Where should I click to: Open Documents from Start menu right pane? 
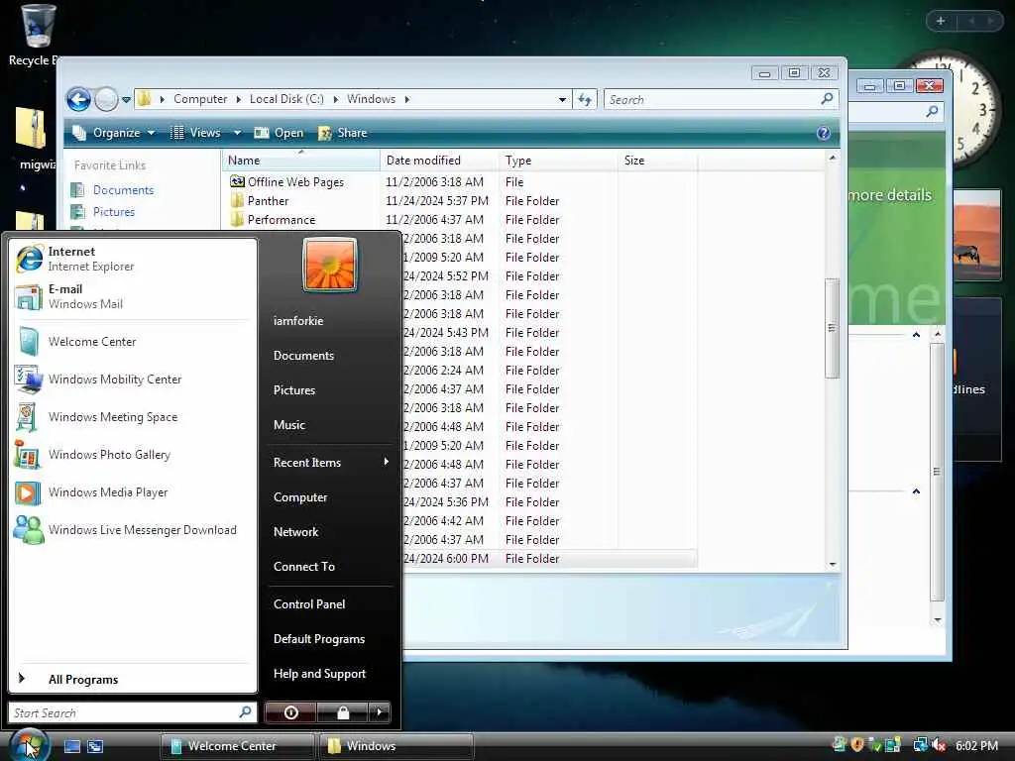pos(330,356)
